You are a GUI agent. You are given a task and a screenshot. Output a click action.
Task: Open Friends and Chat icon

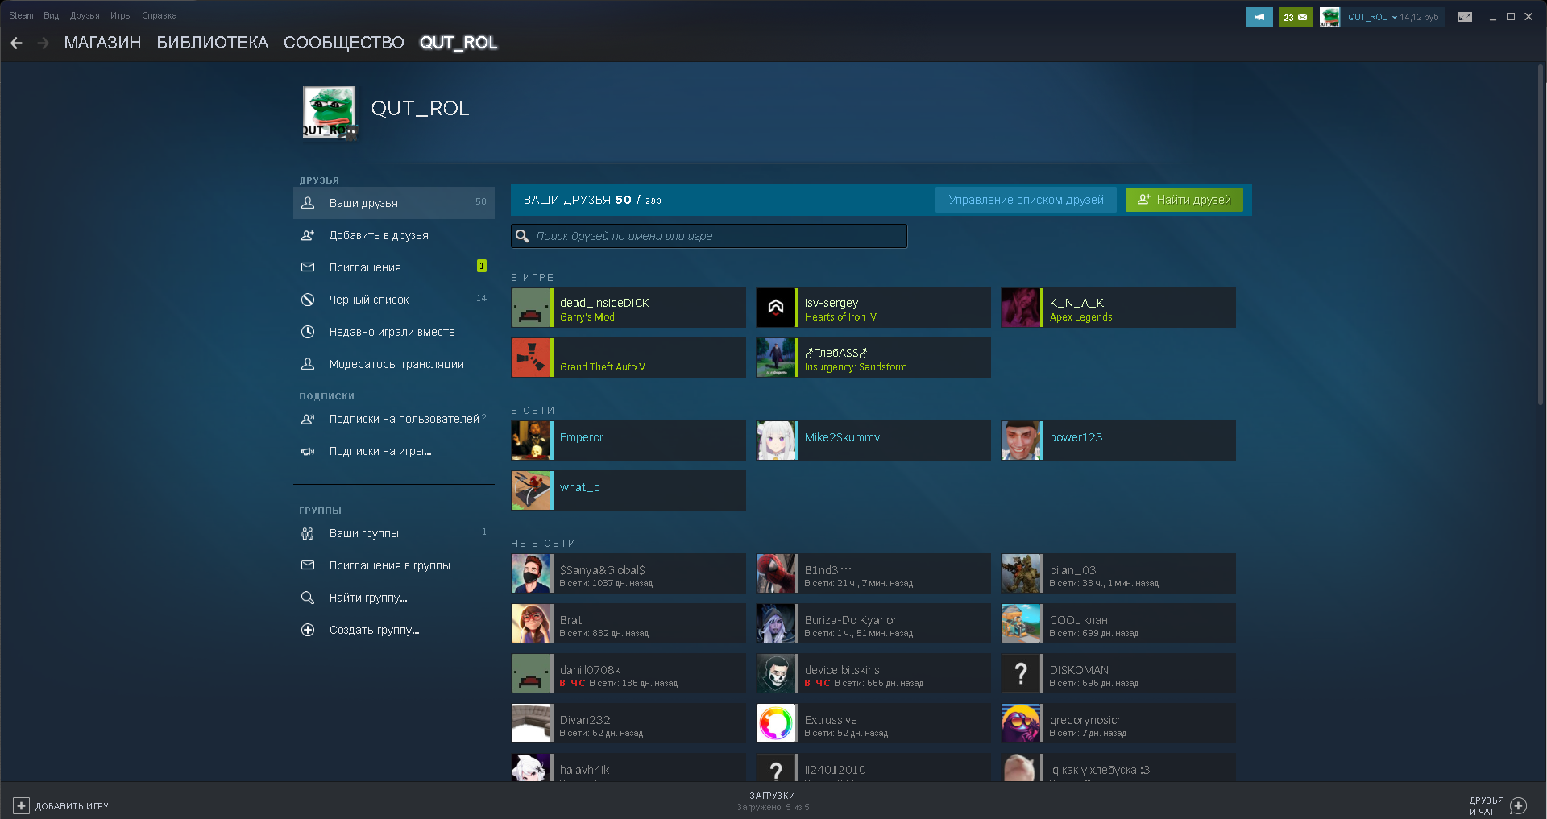pyautogui.click(x=1518, y=805)
